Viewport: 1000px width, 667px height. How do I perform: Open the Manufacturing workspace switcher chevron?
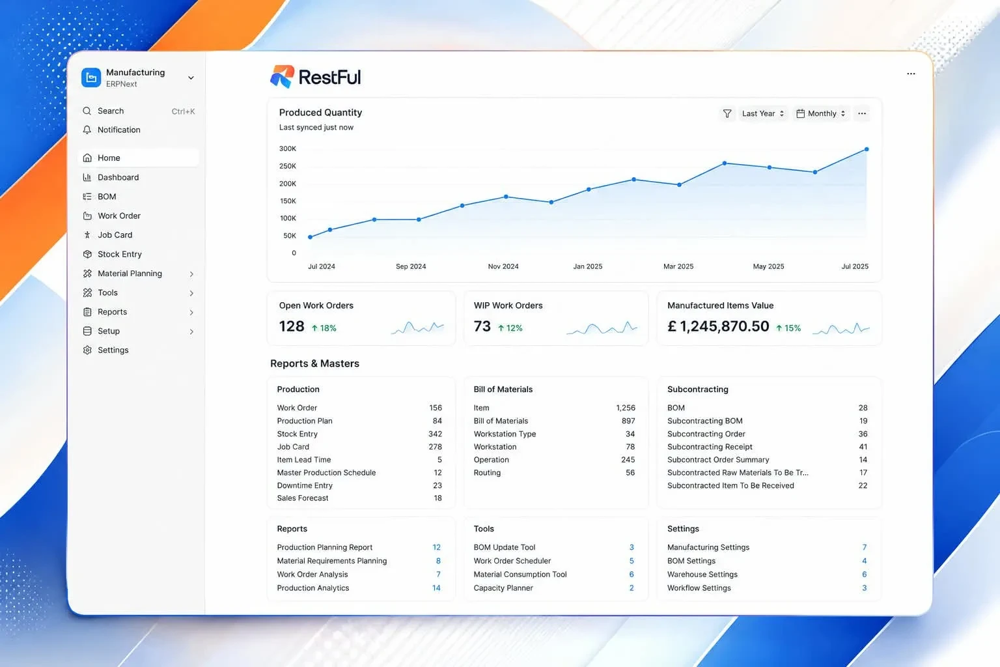pyautogui.click(x=191, y=78)
